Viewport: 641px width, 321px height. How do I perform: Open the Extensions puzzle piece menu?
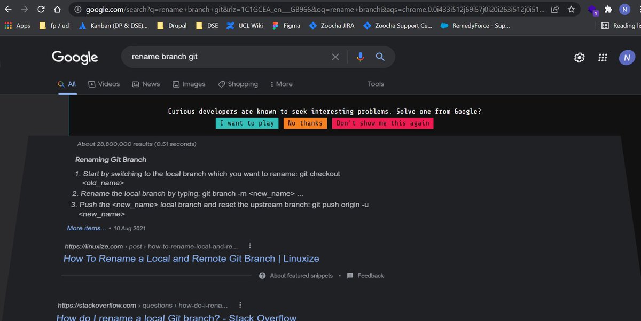click(x=608, y=9)
